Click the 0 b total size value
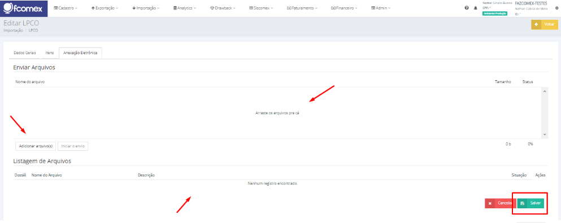This screenshot has height=223, width=561. click(x=508, y=144)
